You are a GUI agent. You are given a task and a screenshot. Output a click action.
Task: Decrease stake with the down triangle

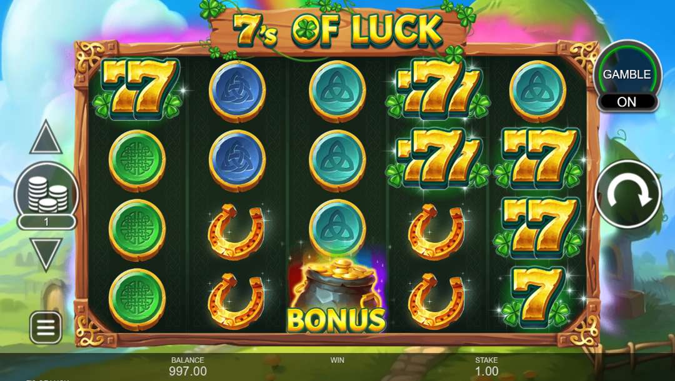[x=46, y=255]
